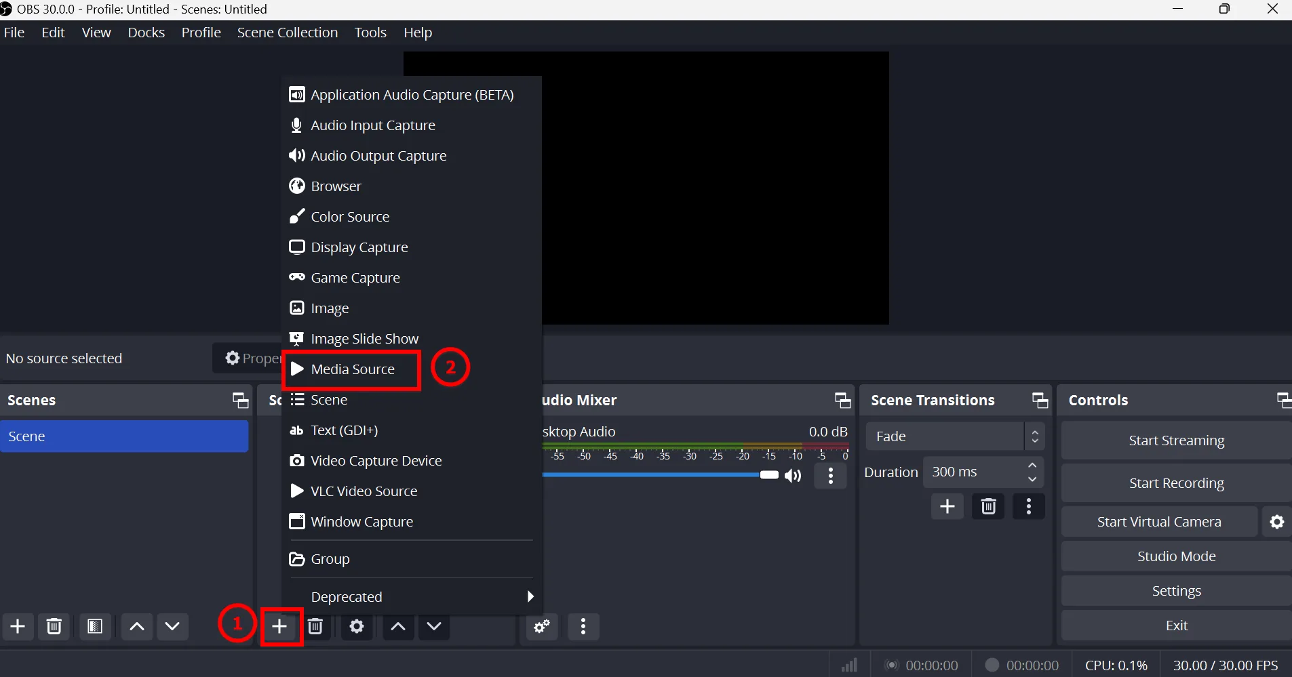Open the File menu
Screen dimensions: 1292x677
click(x=14, y=33)
